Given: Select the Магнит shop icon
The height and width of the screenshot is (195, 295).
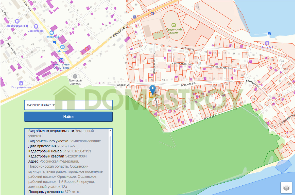Looking at the screenshot, I should pyautogui.click(x=62, y=47).
